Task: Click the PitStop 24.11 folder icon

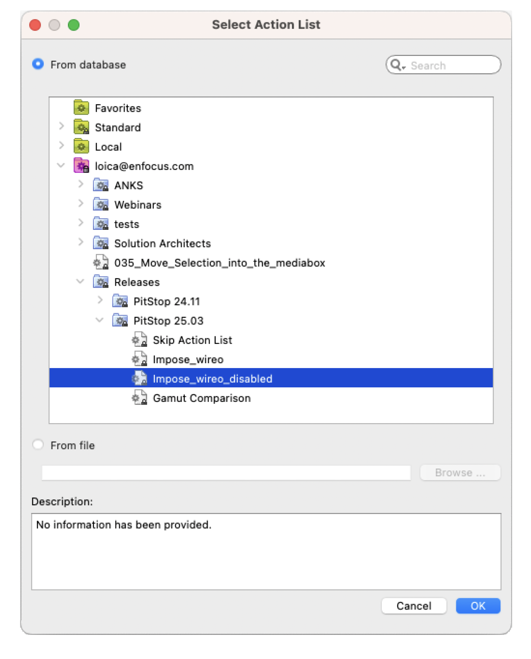Action: click(120, 301)
